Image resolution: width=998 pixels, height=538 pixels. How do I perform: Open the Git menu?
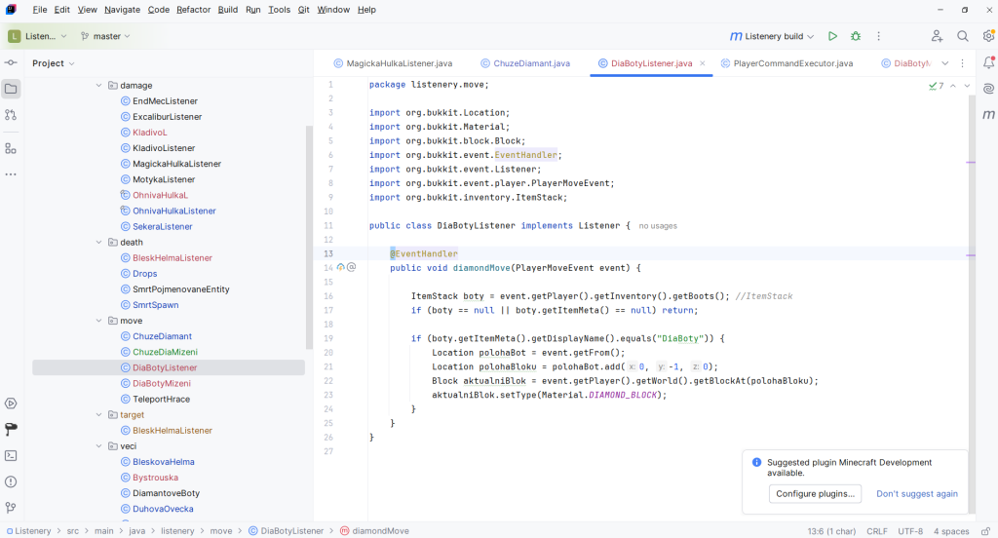[x=304, y=10]
